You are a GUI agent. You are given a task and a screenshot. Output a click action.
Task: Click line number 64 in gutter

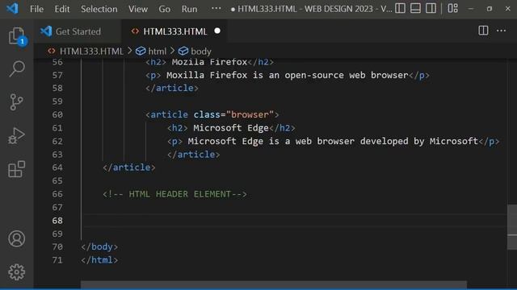57,168
